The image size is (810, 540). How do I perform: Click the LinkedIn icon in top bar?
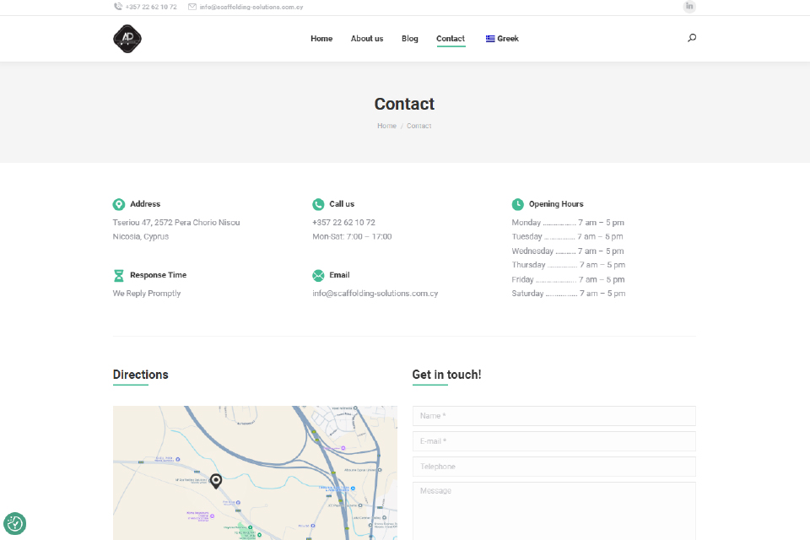pyautogui.click(x=689, y=7)
